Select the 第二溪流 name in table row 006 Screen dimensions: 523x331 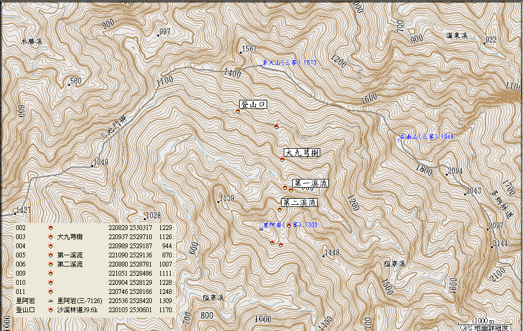(70, 264)
